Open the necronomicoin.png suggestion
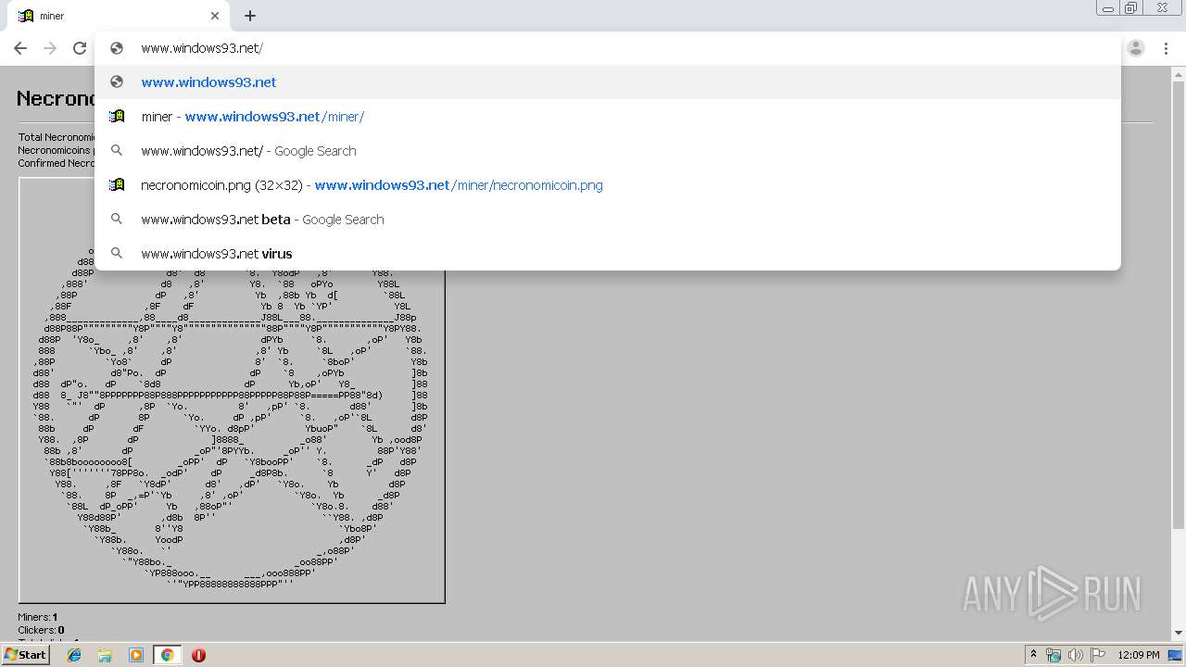The image size is (1186, 667). (607, 185)
